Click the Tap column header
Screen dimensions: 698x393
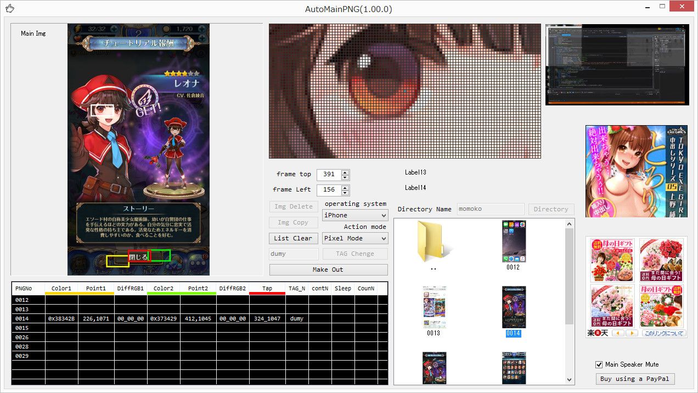267,288
